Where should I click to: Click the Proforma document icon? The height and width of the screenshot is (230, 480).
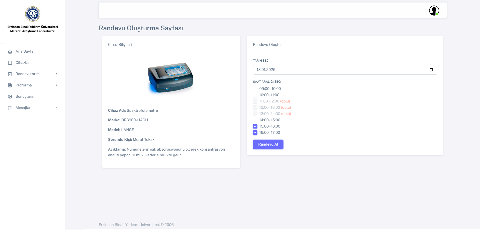(10, 85)
